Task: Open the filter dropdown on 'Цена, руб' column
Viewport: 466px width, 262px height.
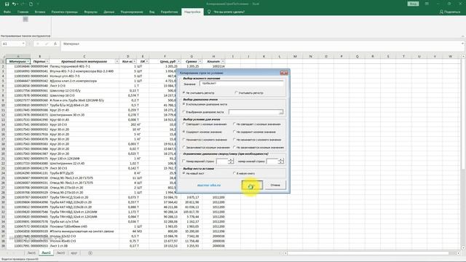Action: pos(178,61)
